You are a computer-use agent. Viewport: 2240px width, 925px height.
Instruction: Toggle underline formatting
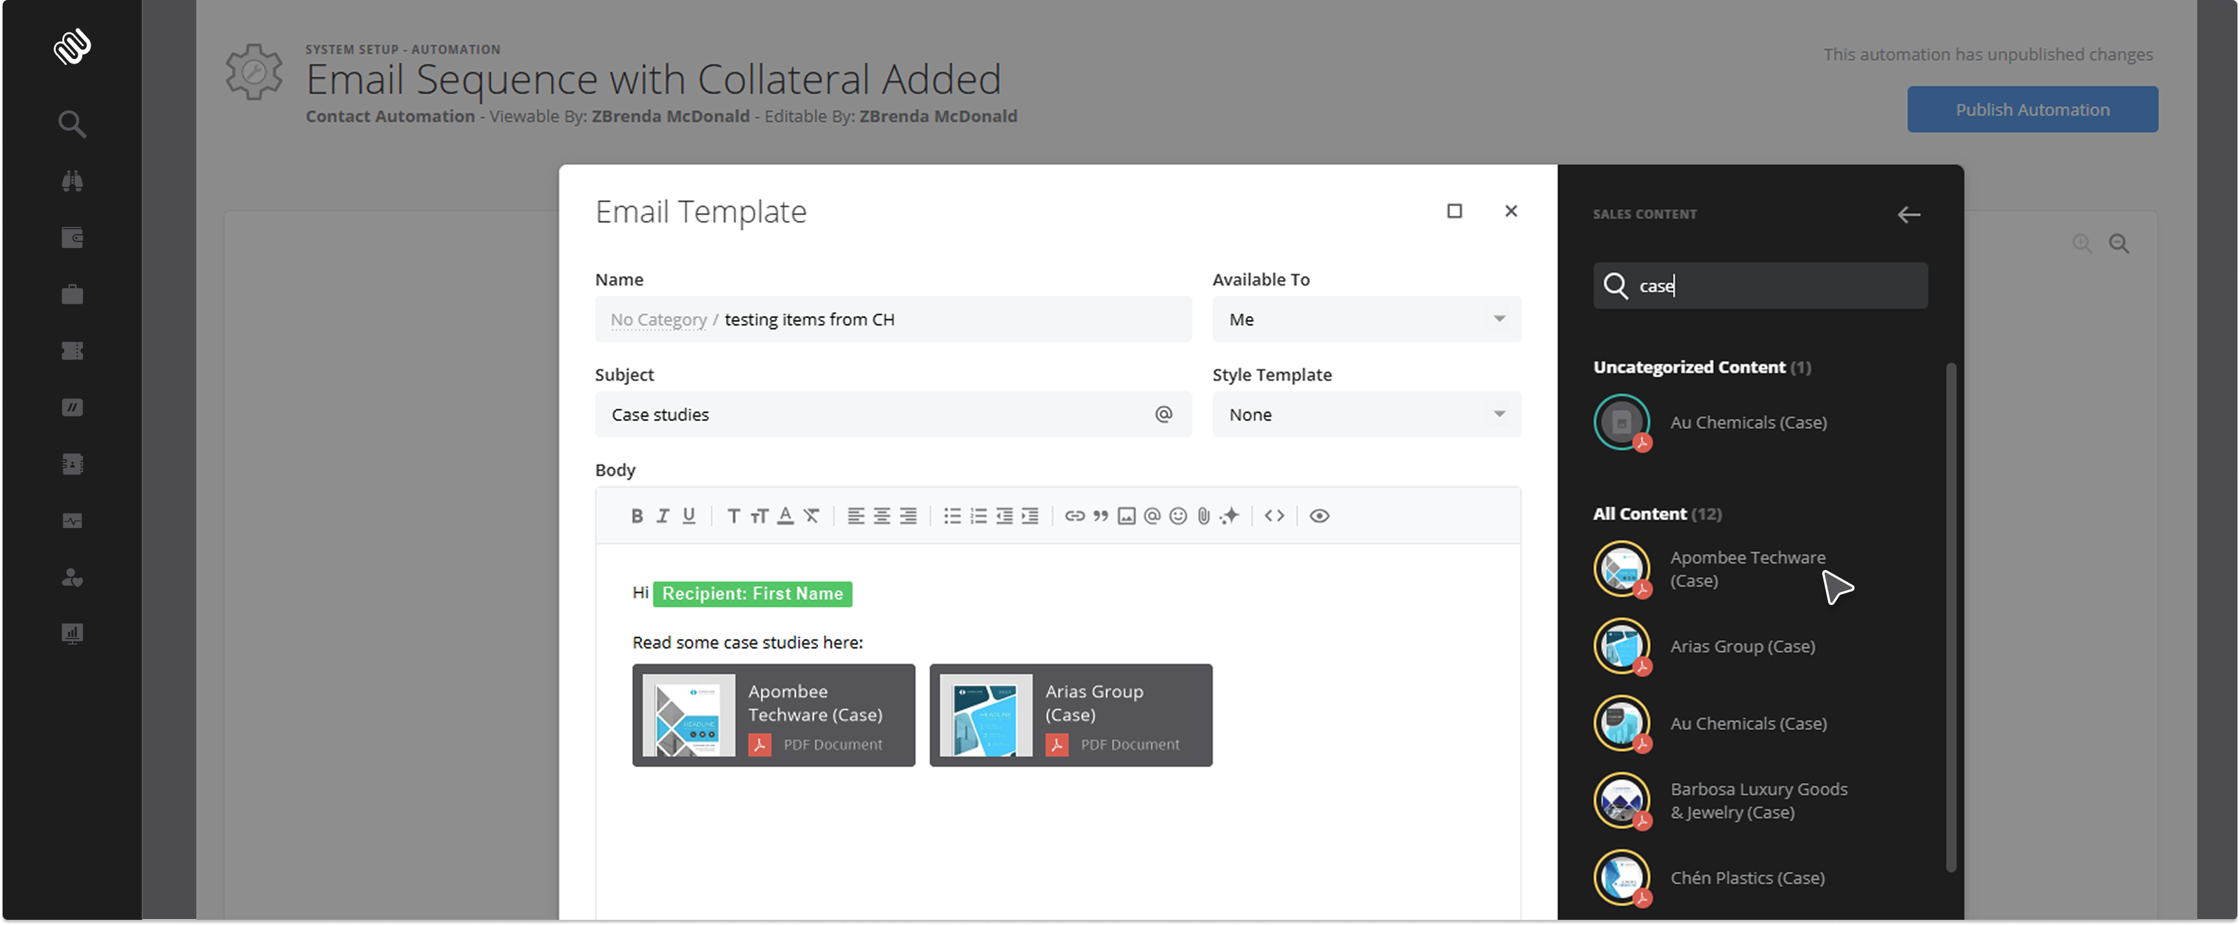[x=688, y=515]
